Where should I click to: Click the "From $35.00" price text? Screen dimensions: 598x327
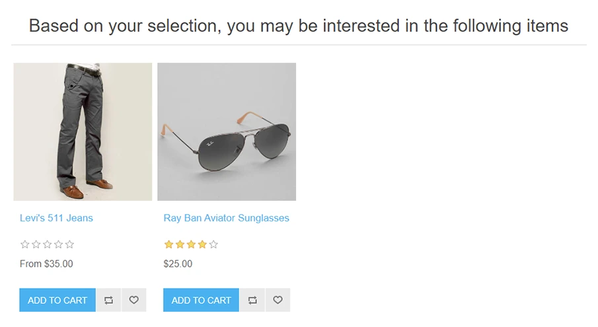point(46,264)
